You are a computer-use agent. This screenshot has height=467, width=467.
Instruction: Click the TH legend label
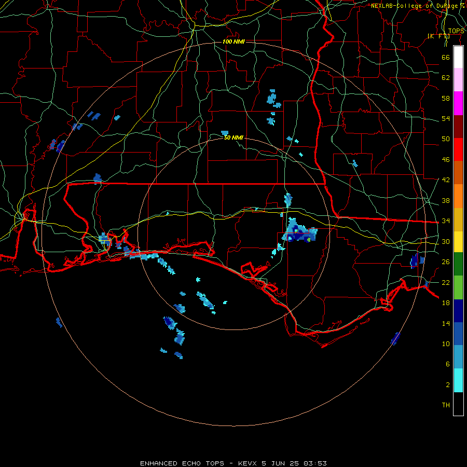[446, 405]
